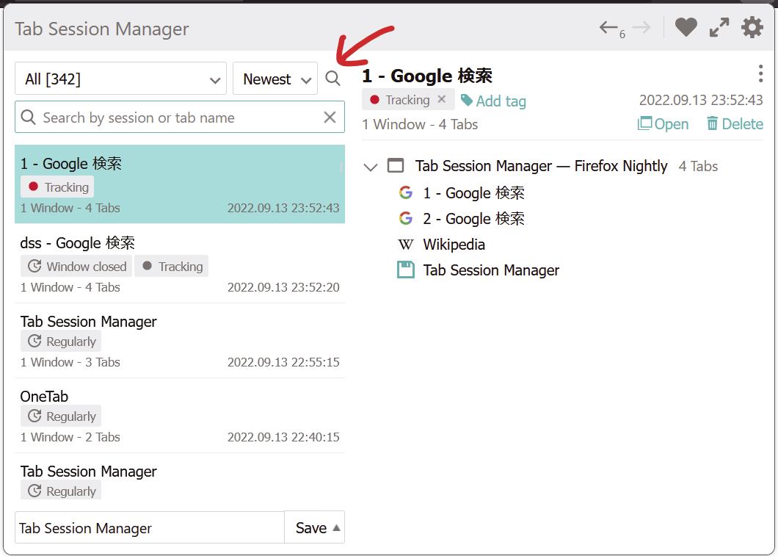Open the '2 - Google 検索' tab entry
The image size is (778, 556).
pos(474,218)
